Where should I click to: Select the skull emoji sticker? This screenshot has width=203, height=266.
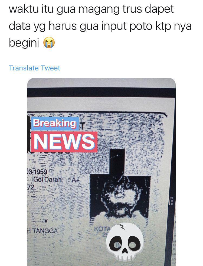tap(125, 242)
